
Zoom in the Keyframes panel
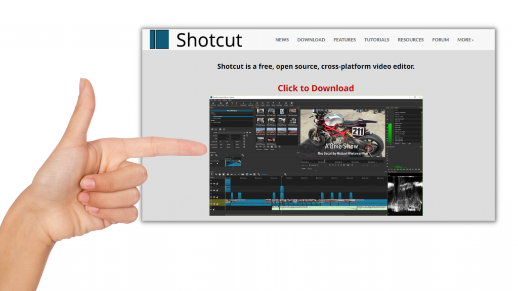[x=243, y=155]
